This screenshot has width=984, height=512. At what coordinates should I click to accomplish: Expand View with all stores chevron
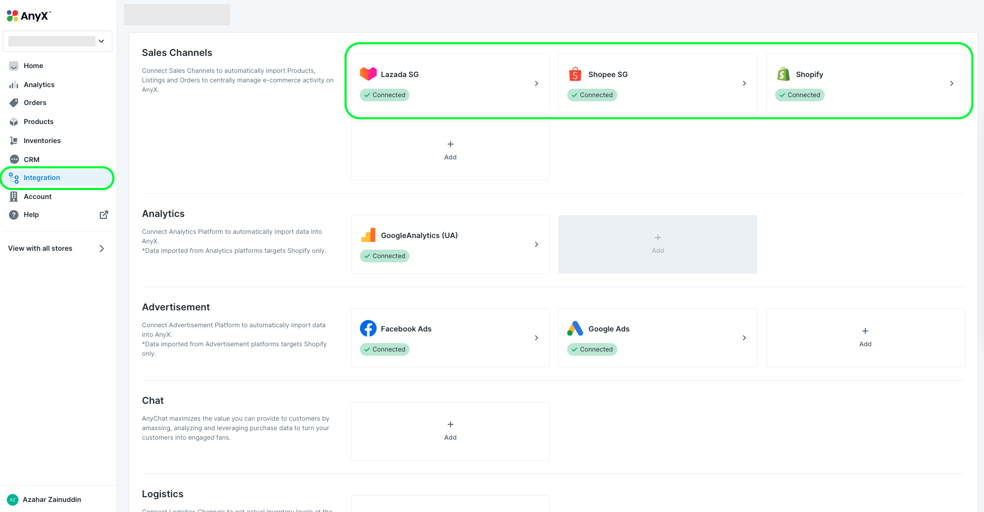pyautogui.click(x=102, y=249)
